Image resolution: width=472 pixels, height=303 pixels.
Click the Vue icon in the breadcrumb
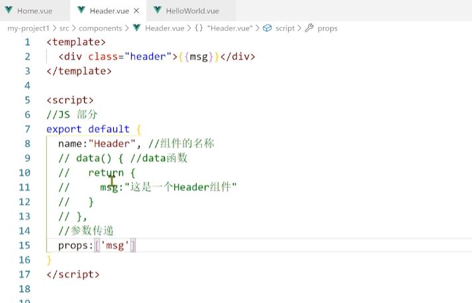pyautogui.click(x=137, y=28)
